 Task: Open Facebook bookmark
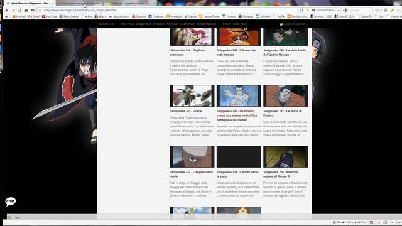(x=156, y=16)
